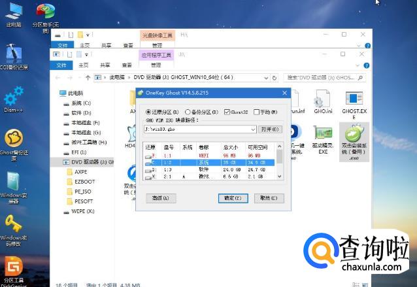This screenshot has width=417, height=287.
Task: Launch the CGI备份还原 desktop icon
Action: pos(14,56)
